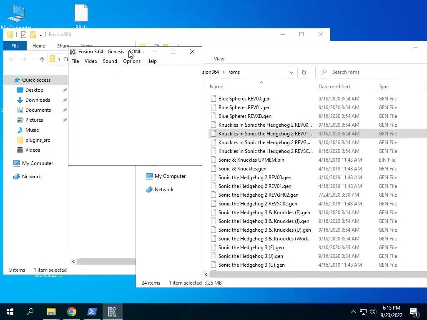
Task: Select Sonic the Hedgehog 2 REVSC02.gen
Action: (x=258, y=203)
